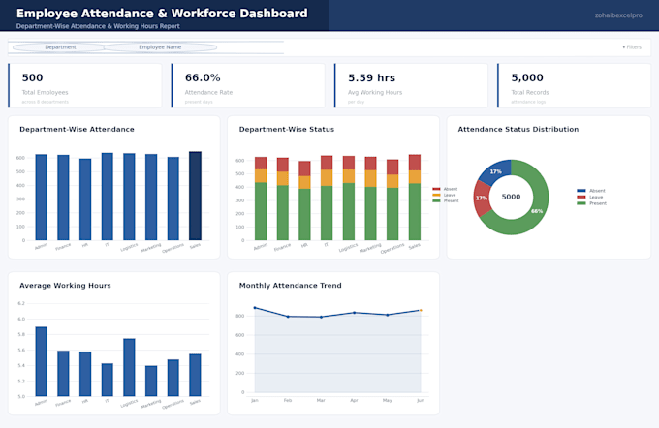Expand the Filters toggle at top right

coord(632,47)
